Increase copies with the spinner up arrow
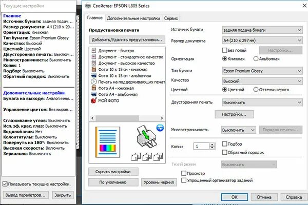308x205 pixels. tap(213, 145)
